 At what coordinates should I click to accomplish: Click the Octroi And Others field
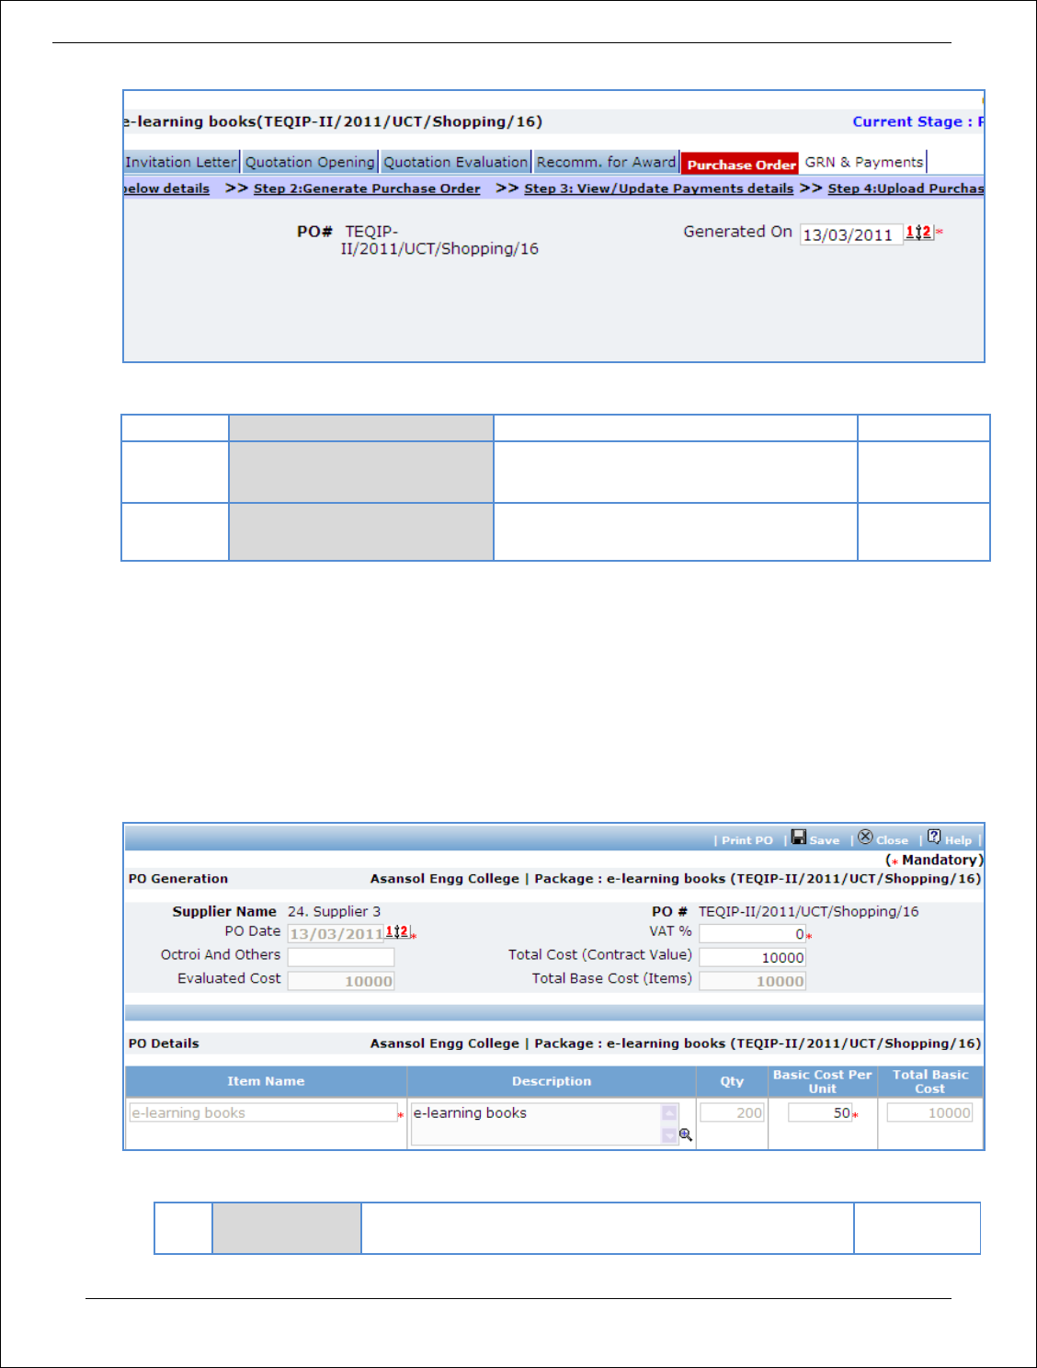[341, 957]
